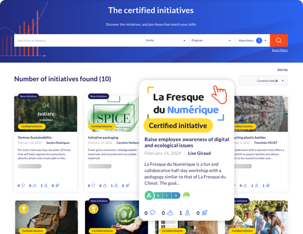Image resolution: width=303 pixels, height=234 pixels.
Task: Click rocket icon on plastic bottles card
Action: point(268,186)
